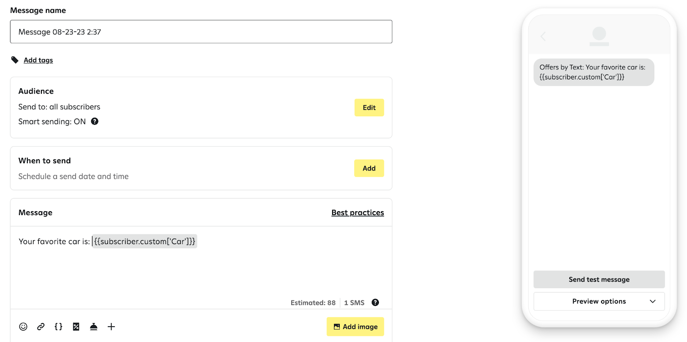Image resolution: width=687 pixels, height=342 pixels.
Task: Click the coupon percent icon
Action: tap(76, 327)
